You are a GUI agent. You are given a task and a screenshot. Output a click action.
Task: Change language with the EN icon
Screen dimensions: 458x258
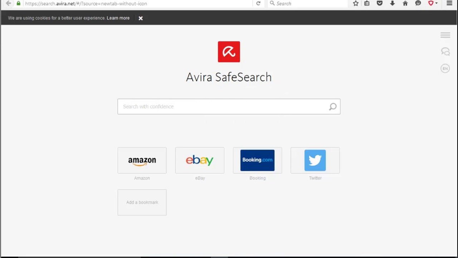click(x=445, y=68)
